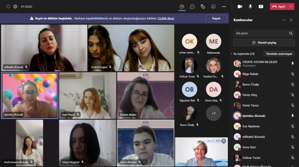Open Katılımcılar panel more options

[284, 20]
